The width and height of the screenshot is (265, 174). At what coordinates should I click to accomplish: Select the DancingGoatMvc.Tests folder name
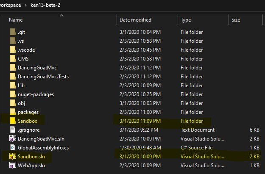click(43, 77)
